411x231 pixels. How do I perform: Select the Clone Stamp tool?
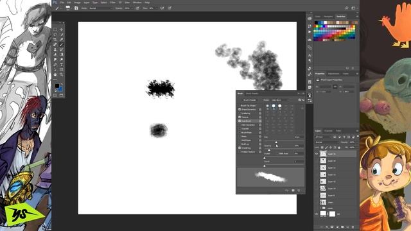click(55, 49)
